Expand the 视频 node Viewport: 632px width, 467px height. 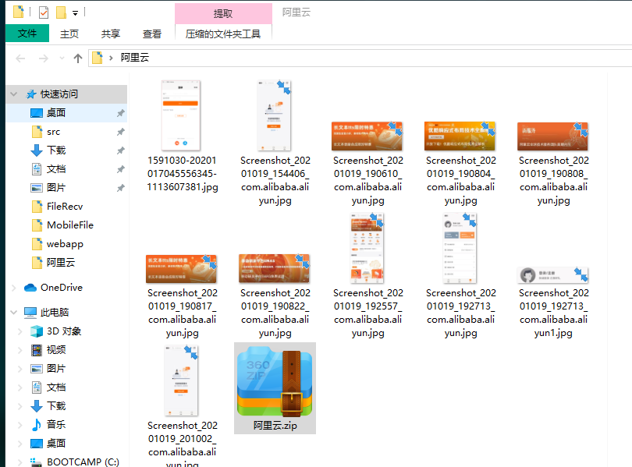pyautogui.click(x=20, y=350)
